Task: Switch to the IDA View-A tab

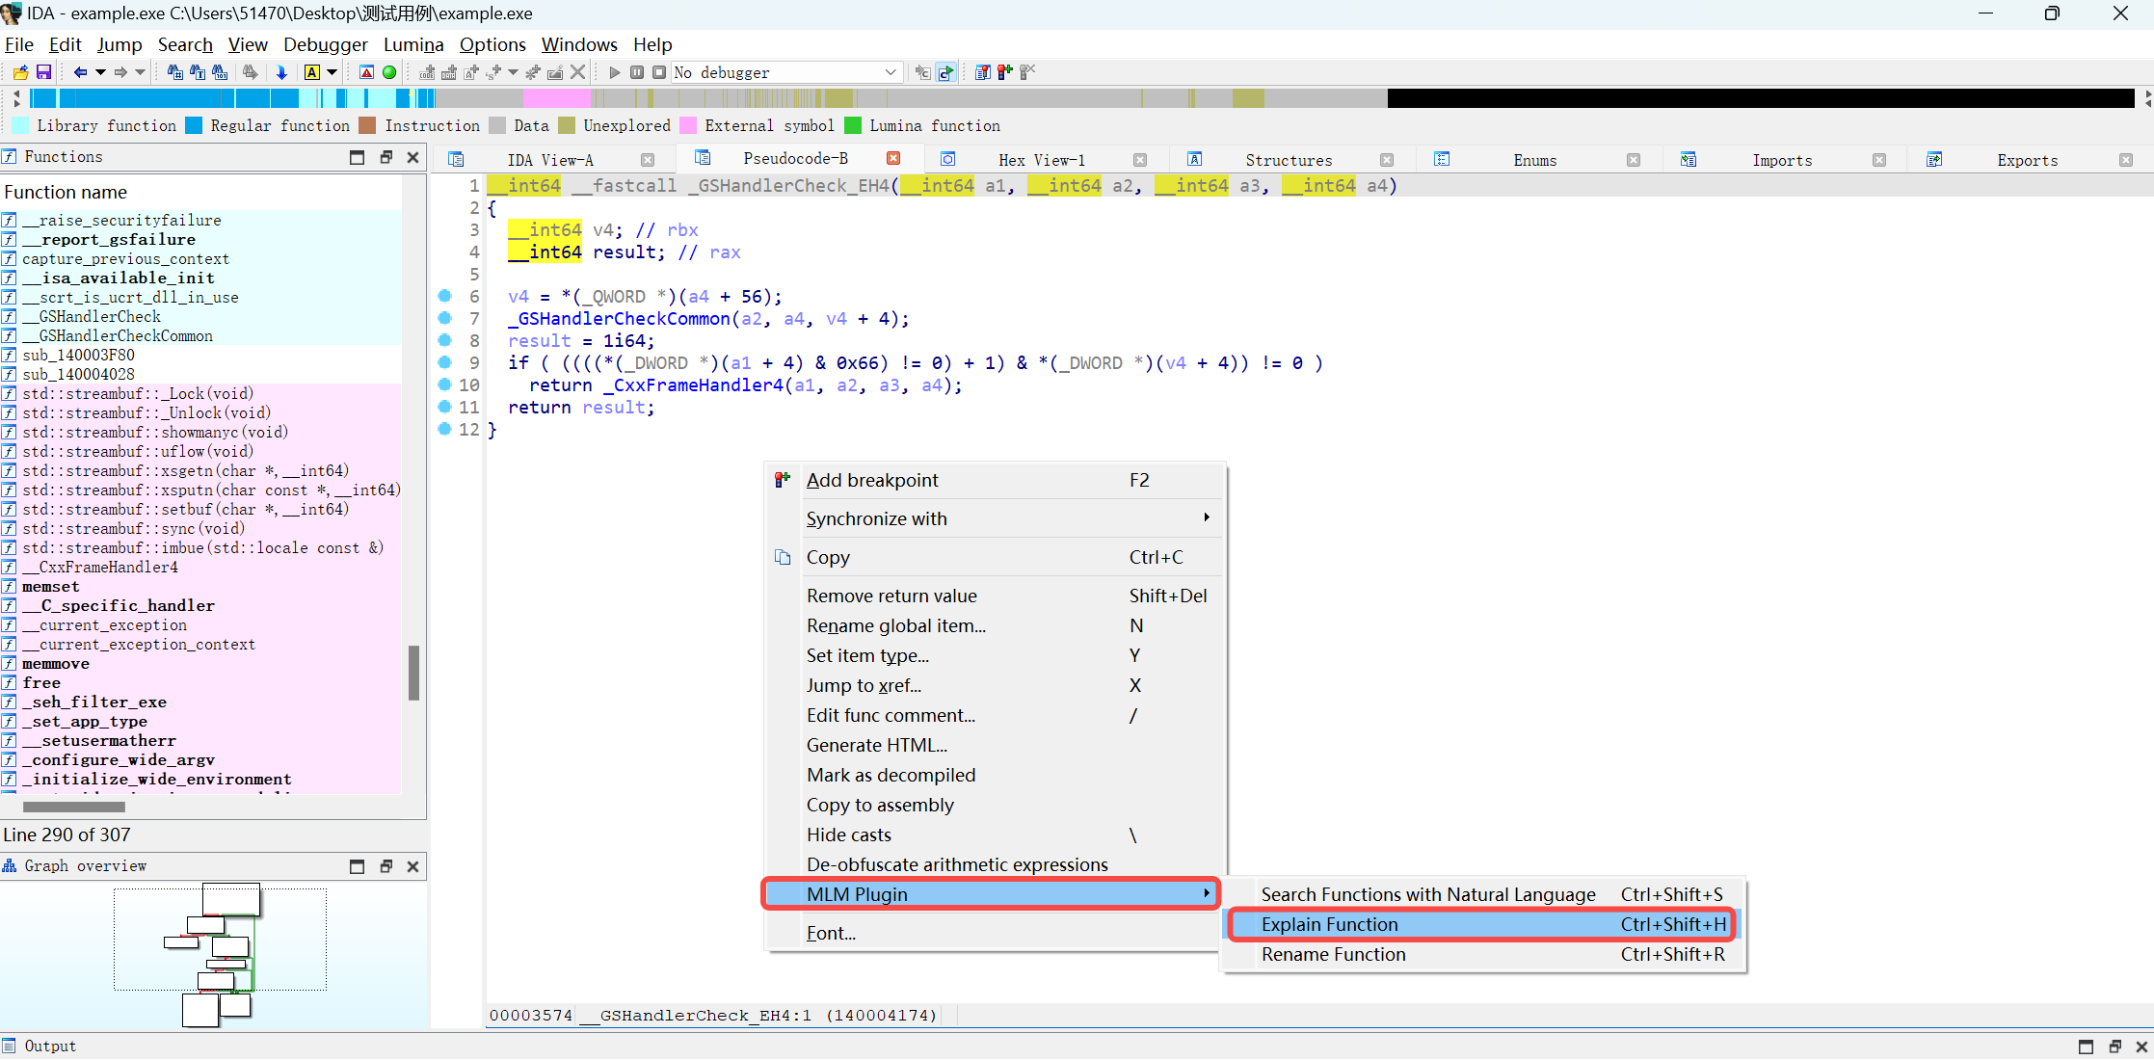Action: tap(550, 160)
